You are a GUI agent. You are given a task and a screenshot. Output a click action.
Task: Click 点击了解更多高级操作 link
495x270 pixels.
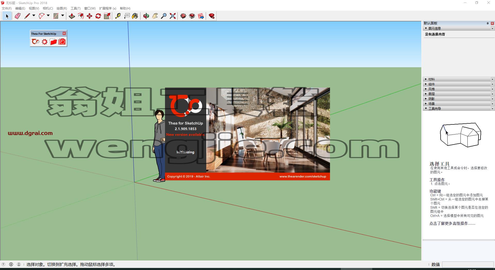tap(452, 223)
